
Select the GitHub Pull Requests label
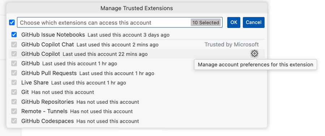click(x=49, y=73)
